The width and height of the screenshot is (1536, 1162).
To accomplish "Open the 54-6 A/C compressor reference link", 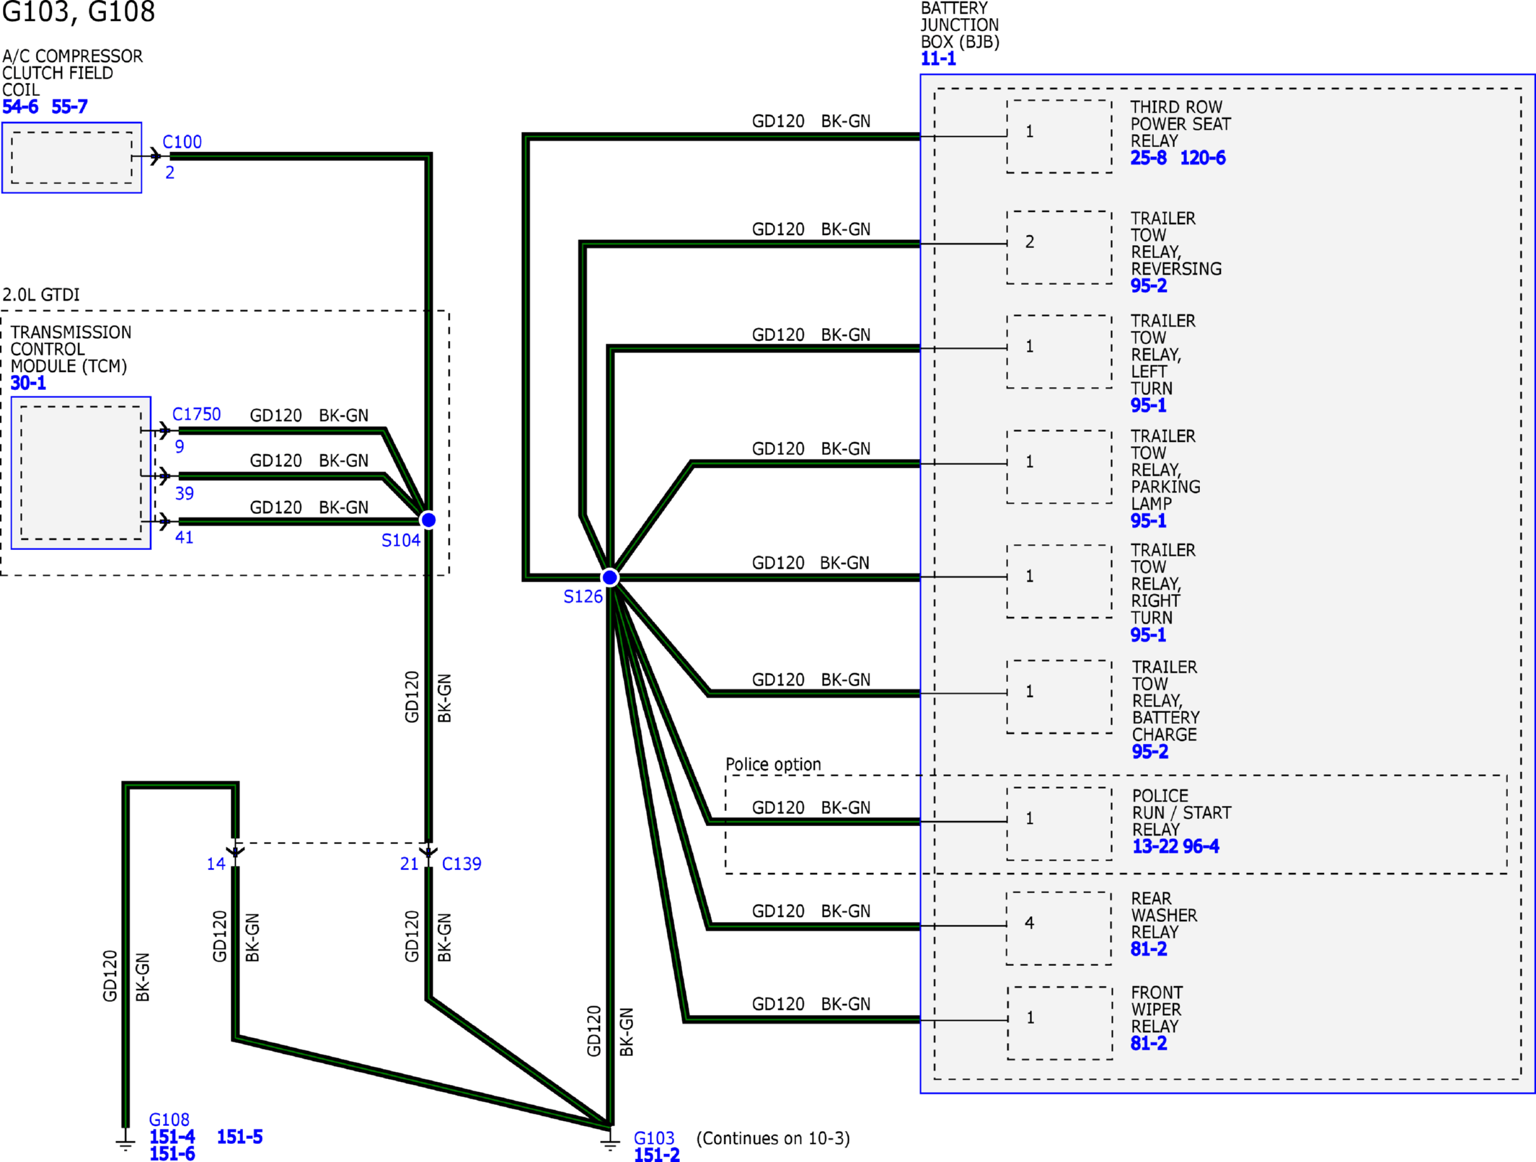I will pyautogui.click(x=20, y=107).
